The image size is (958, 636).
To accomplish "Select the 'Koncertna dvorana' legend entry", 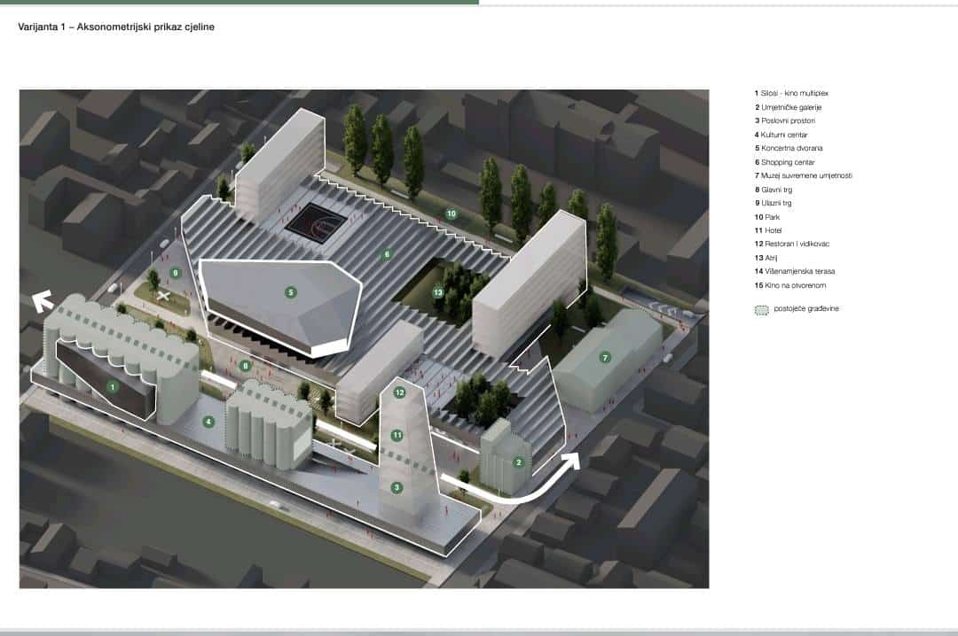I will pos(789,148).
